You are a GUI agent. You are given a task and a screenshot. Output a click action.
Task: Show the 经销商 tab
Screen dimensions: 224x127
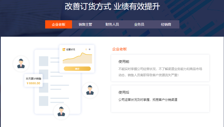pyautogui.click(x=166, y=24)
